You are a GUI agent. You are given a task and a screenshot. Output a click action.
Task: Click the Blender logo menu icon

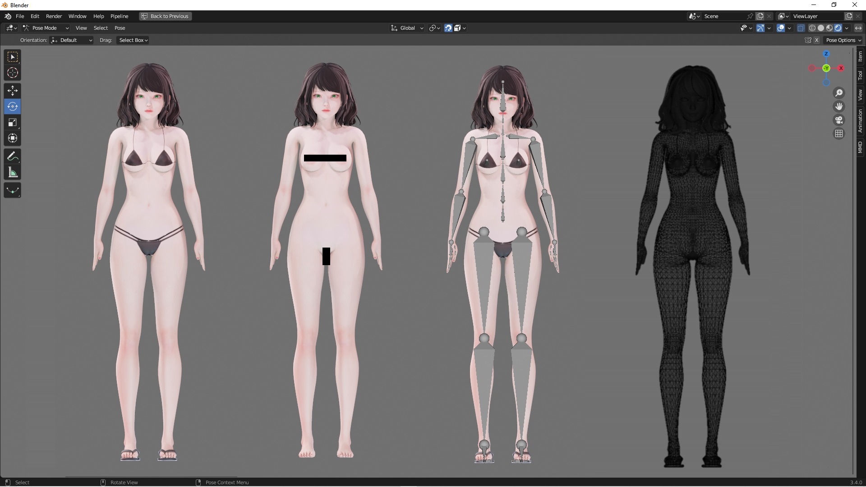(8, 16)
